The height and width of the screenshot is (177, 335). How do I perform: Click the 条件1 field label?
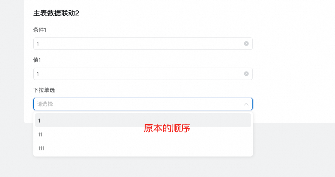tap(40, 30)
